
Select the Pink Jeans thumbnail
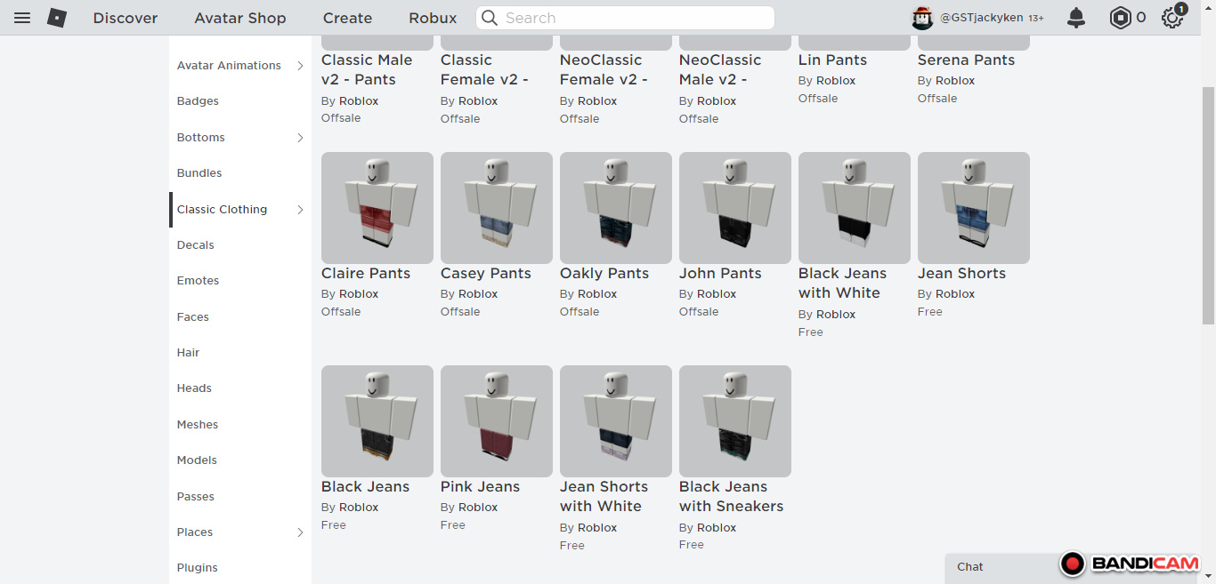tap(497, 420)
